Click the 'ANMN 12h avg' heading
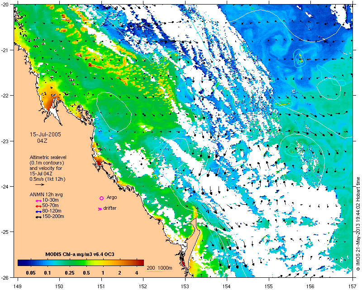The height and width of the screenshot is (290, 362). click(46, 194)
